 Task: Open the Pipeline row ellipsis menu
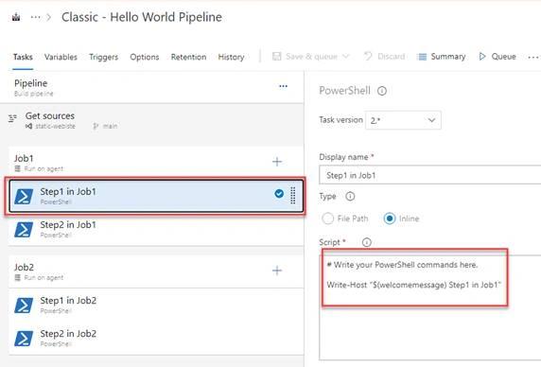pyautogui.click(x=283, y=86)
